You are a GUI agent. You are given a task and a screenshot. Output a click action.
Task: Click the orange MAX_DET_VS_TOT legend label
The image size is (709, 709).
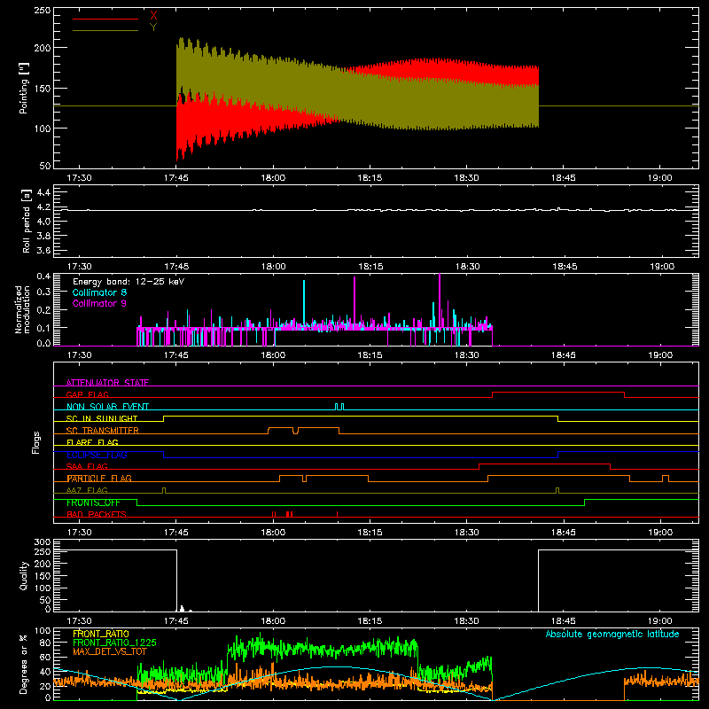110,651
